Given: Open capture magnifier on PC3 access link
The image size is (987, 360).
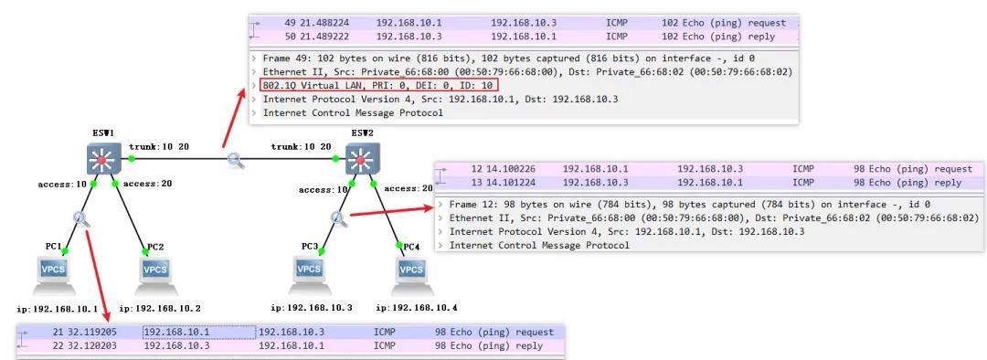Looking at the screenshot, I should pyautogui.click(x=339, y=218).
